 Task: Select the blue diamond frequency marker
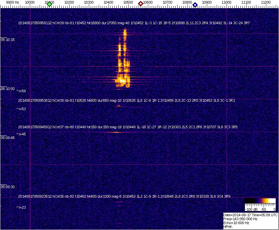tap(195, 5)
